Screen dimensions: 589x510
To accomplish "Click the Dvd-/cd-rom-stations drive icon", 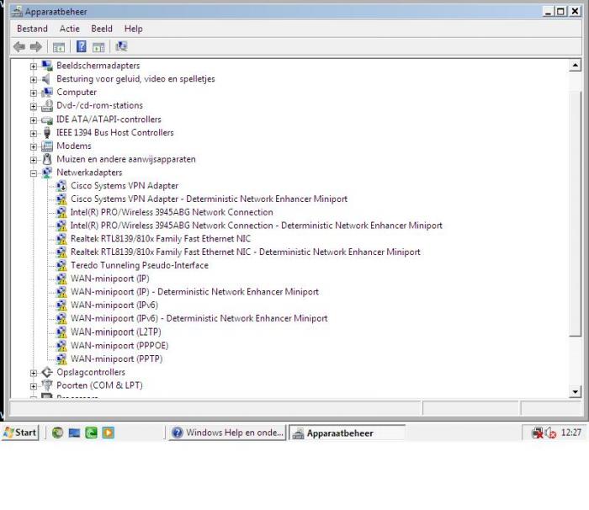I will pos(47,106).
